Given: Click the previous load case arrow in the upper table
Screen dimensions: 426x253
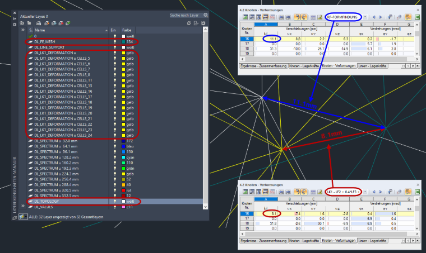Looking at the screenshot, I should point(374,17).
